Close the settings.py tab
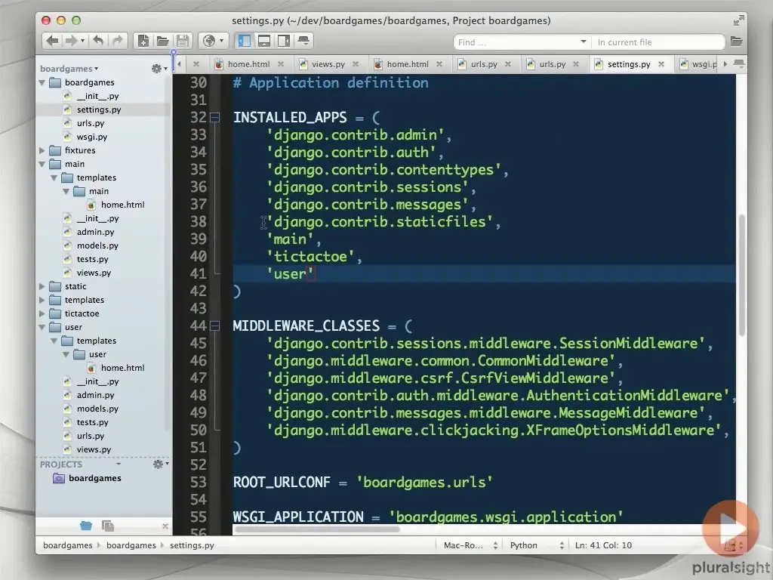Image resolution: width=773 pixels, height=580 pixels. point(661,64)
